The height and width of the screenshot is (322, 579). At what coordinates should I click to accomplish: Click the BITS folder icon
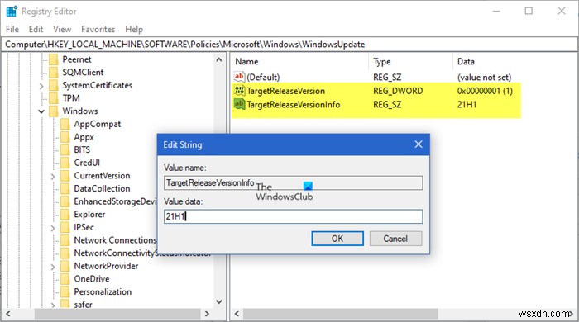click(65, 149)
